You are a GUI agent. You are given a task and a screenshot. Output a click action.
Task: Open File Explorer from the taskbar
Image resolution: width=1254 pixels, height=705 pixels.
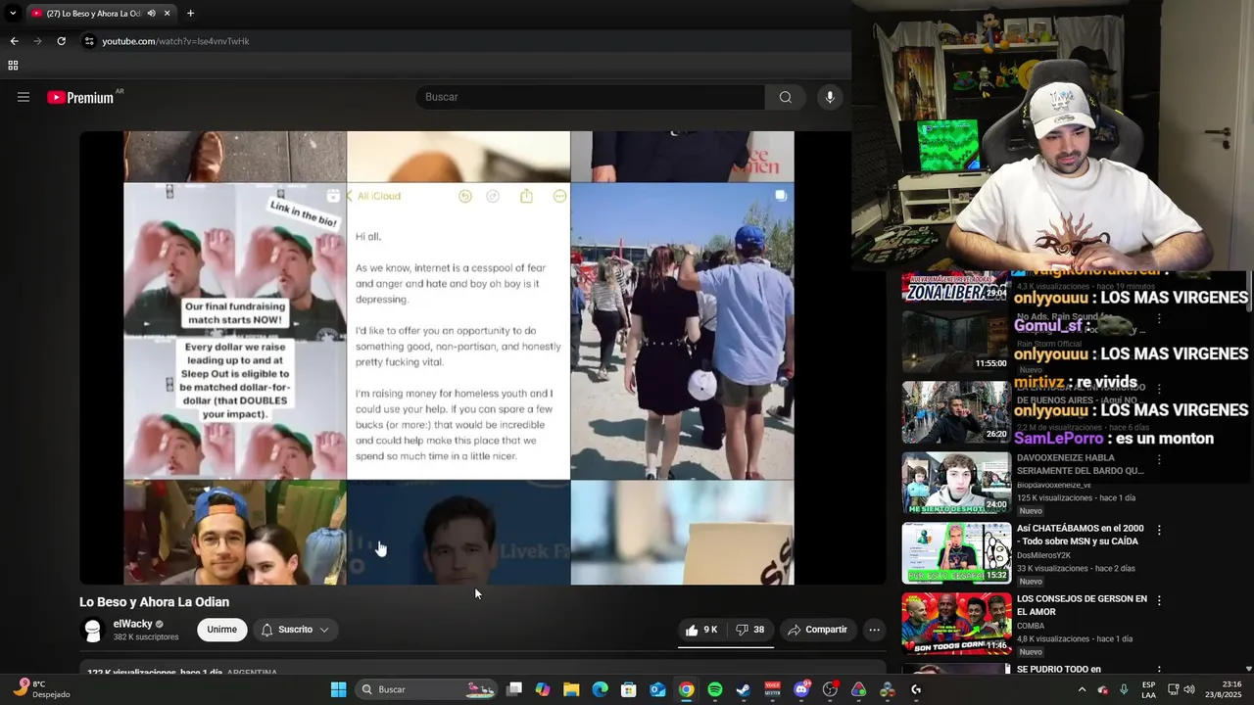[x=571, y=689]
